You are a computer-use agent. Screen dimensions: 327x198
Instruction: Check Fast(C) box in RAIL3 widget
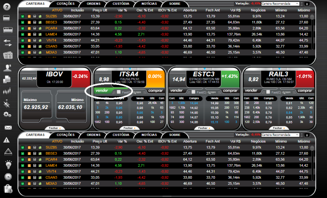pyautogui.click(x=268, y=92)
